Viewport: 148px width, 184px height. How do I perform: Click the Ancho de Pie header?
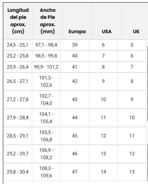[x=48, y=21]
